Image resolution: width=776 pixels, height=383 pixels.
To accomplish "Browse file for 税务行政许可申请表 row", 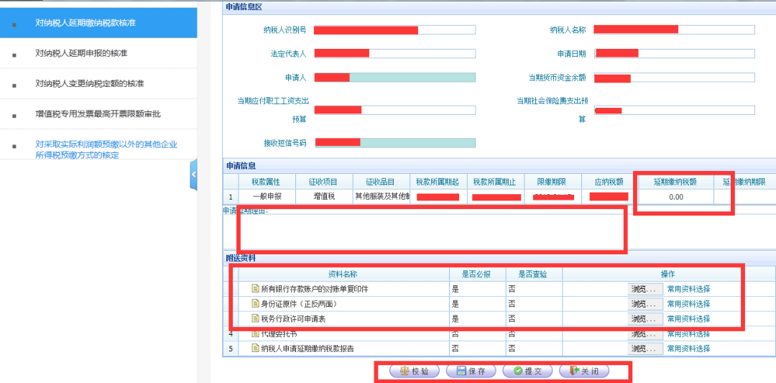I will click(x=645, y=318).
